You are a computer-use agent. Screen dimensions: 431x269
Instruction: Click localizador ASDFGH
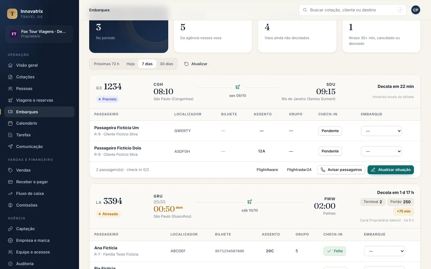coord(182,152)
